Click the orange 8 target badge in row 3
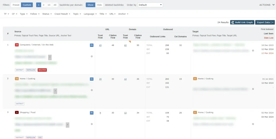The height and width of the screenshot is (139, 276). tap(195, 112)
